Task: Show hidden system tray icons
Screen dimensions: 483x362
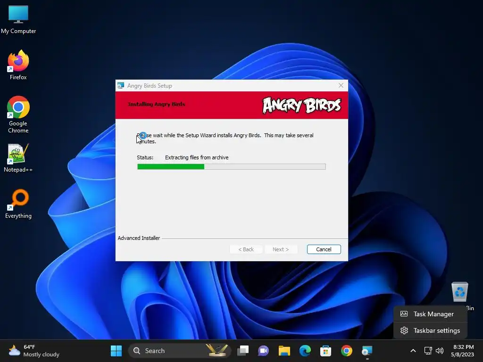Action: [413, 351]
